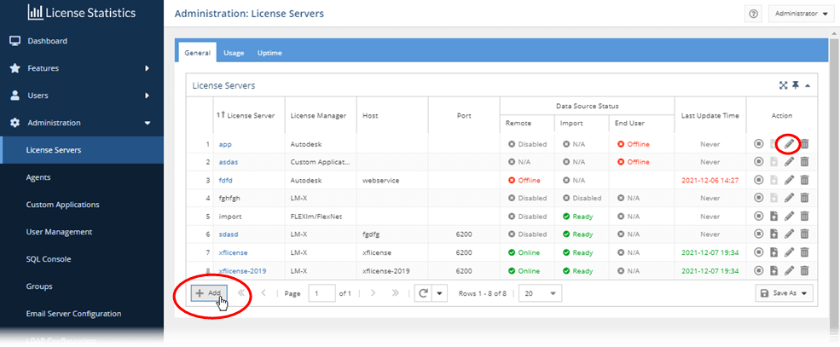
Task: Stop the xflicense-2019 server
Action: [759, 270]
